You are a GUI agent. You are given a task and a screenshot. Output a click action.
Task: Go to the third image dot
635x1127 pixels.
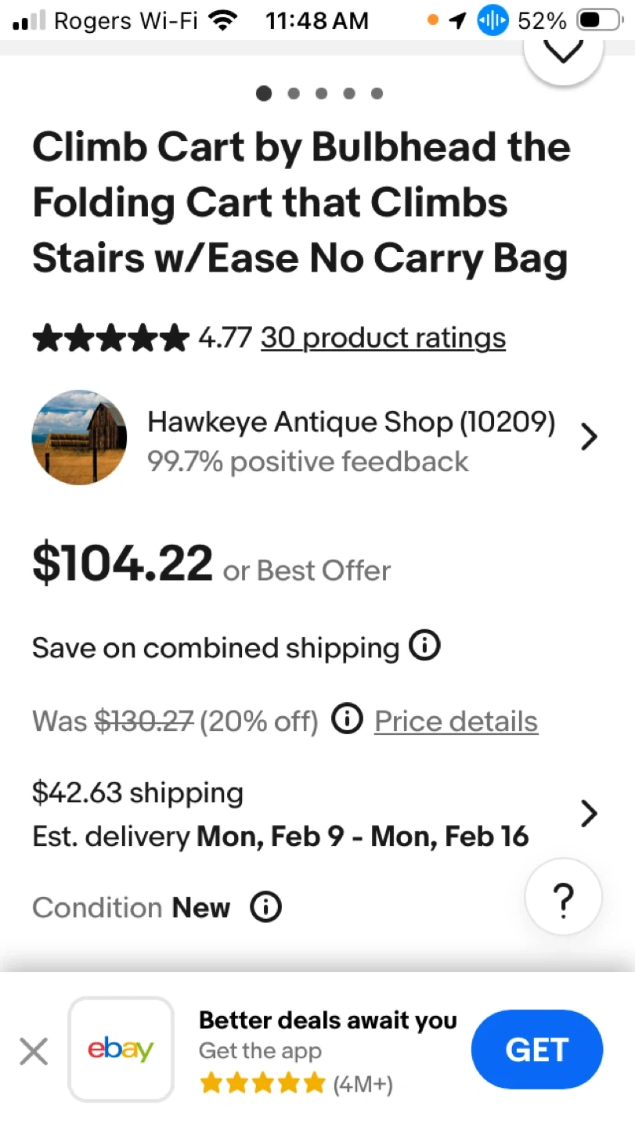pyautogui.click(x=321, y=94)
